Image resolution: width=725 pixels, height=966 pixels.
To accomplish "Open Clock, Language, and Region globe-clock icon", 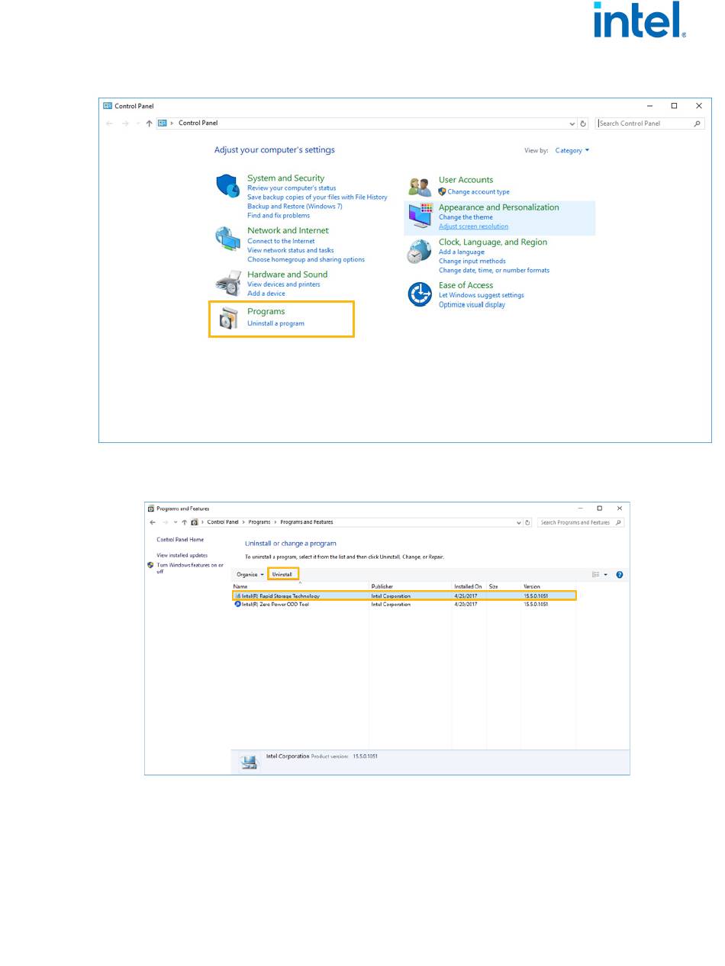I will point(419,252).
